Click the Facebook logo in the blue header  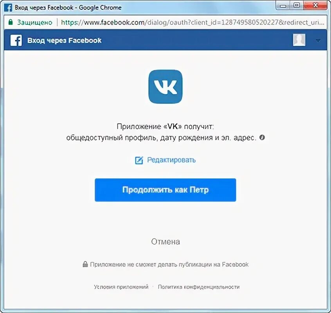tap(16, 40)
